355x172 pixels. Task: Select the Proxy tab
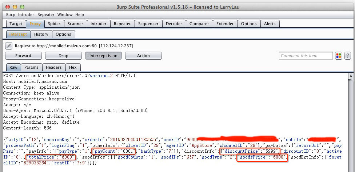(x=35, y=24)
